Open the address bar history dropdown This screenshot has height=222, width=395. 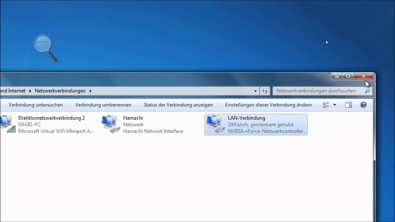pyautogui.click(x=256, y=91)
